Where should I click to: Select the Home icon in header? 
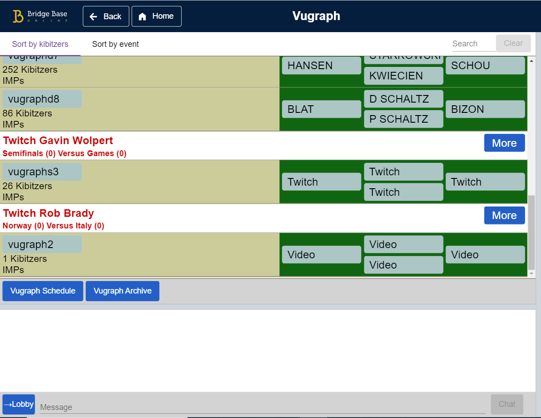pyautogui.click(x=142, y=16)
